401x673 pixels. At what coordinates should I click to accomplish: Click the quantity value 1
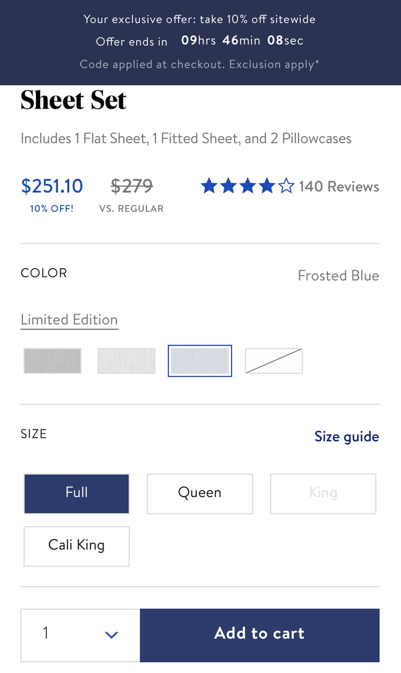click(x=46, y=634)
